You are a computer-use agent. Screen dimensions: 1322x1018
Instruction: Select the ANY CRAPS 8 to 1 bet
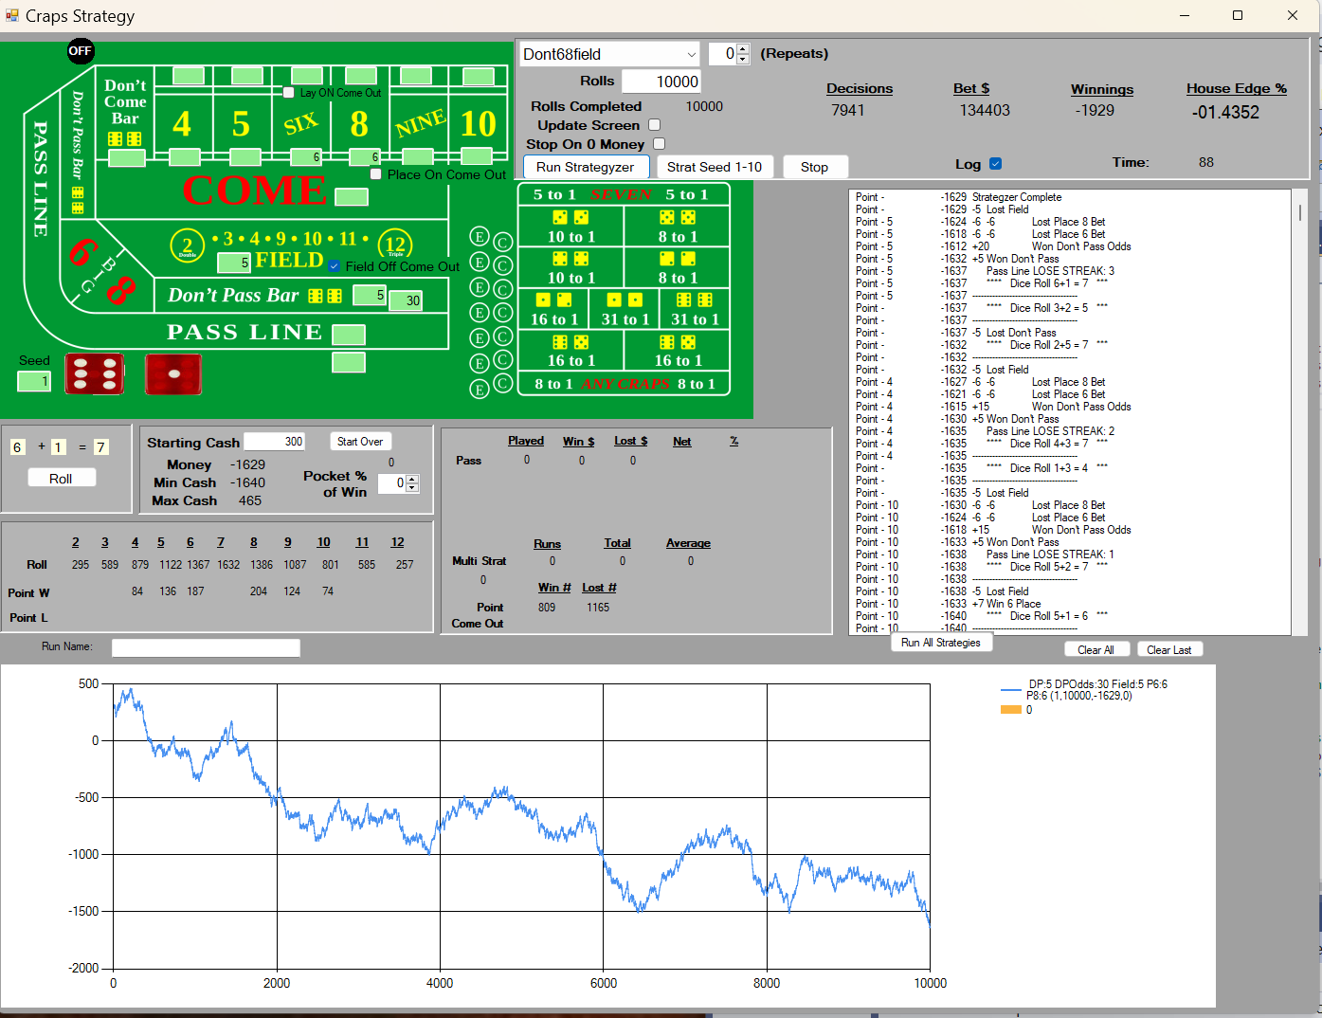tap(624, 384)
